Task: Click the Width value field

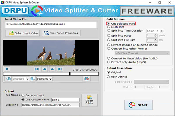Action: [x=139, y=87]
